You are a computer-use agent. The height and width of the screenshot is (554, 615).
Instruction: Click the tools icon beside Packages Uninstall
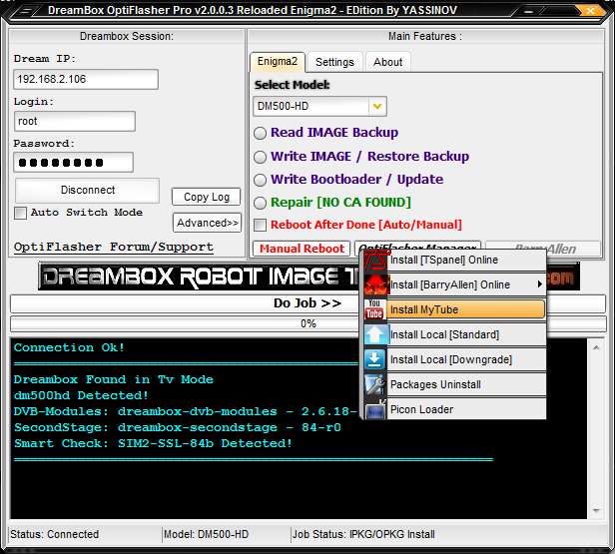374,384
